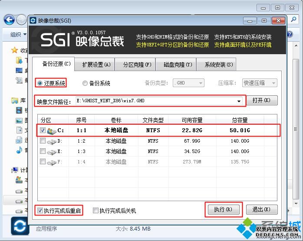Click the C: system drive icon
Image resolution: width=303 pixels, height=241 pixels.
tap(52, 131)
